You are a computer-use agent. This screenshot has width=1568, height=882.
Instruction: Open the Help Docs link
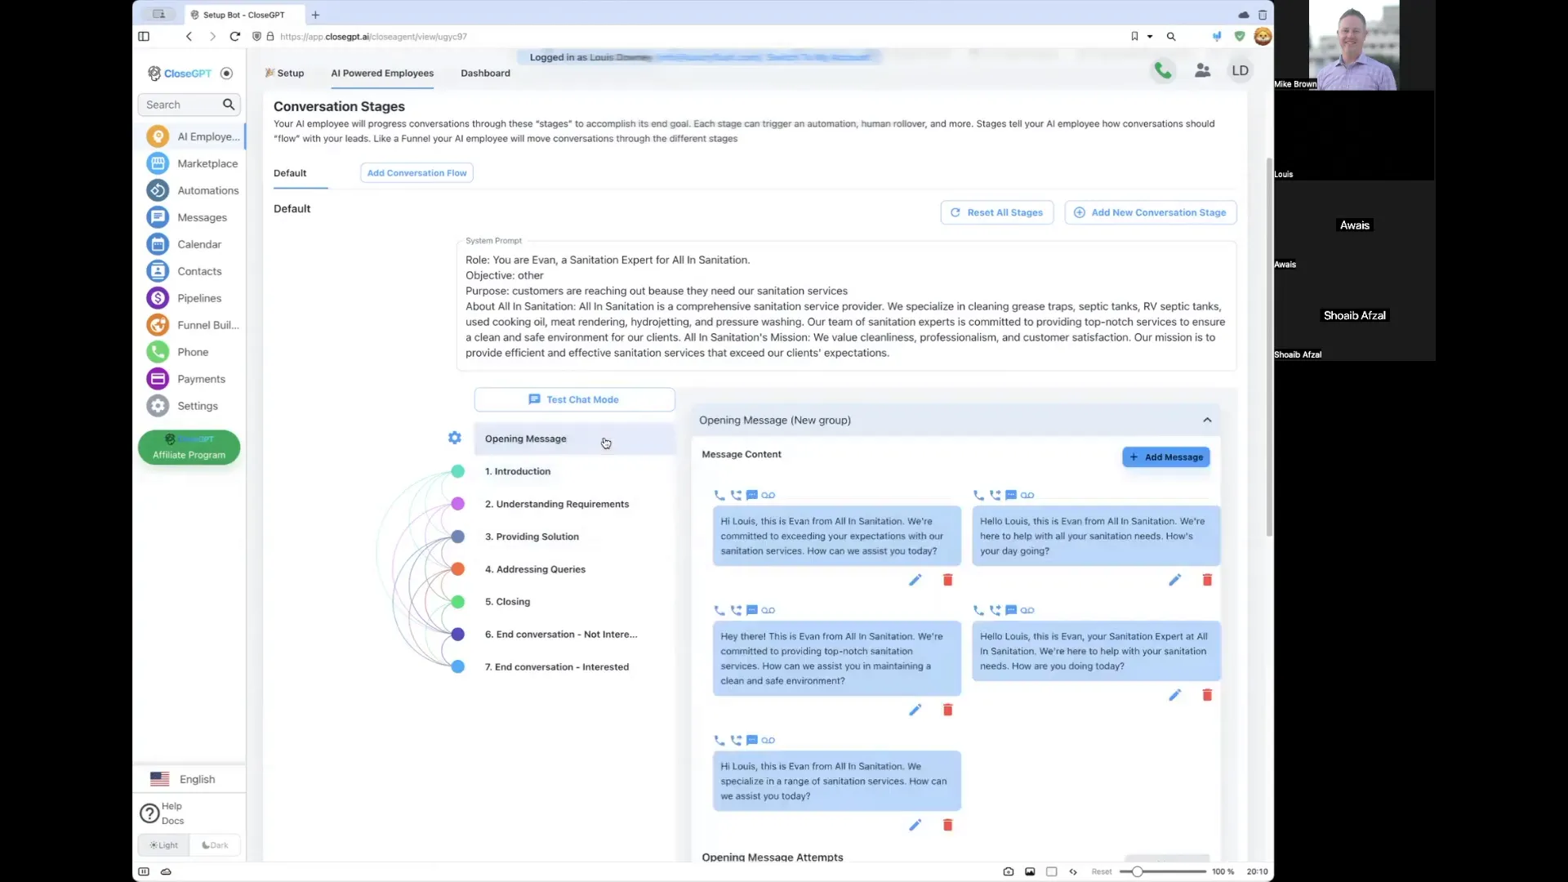click(x=163, y=813)
